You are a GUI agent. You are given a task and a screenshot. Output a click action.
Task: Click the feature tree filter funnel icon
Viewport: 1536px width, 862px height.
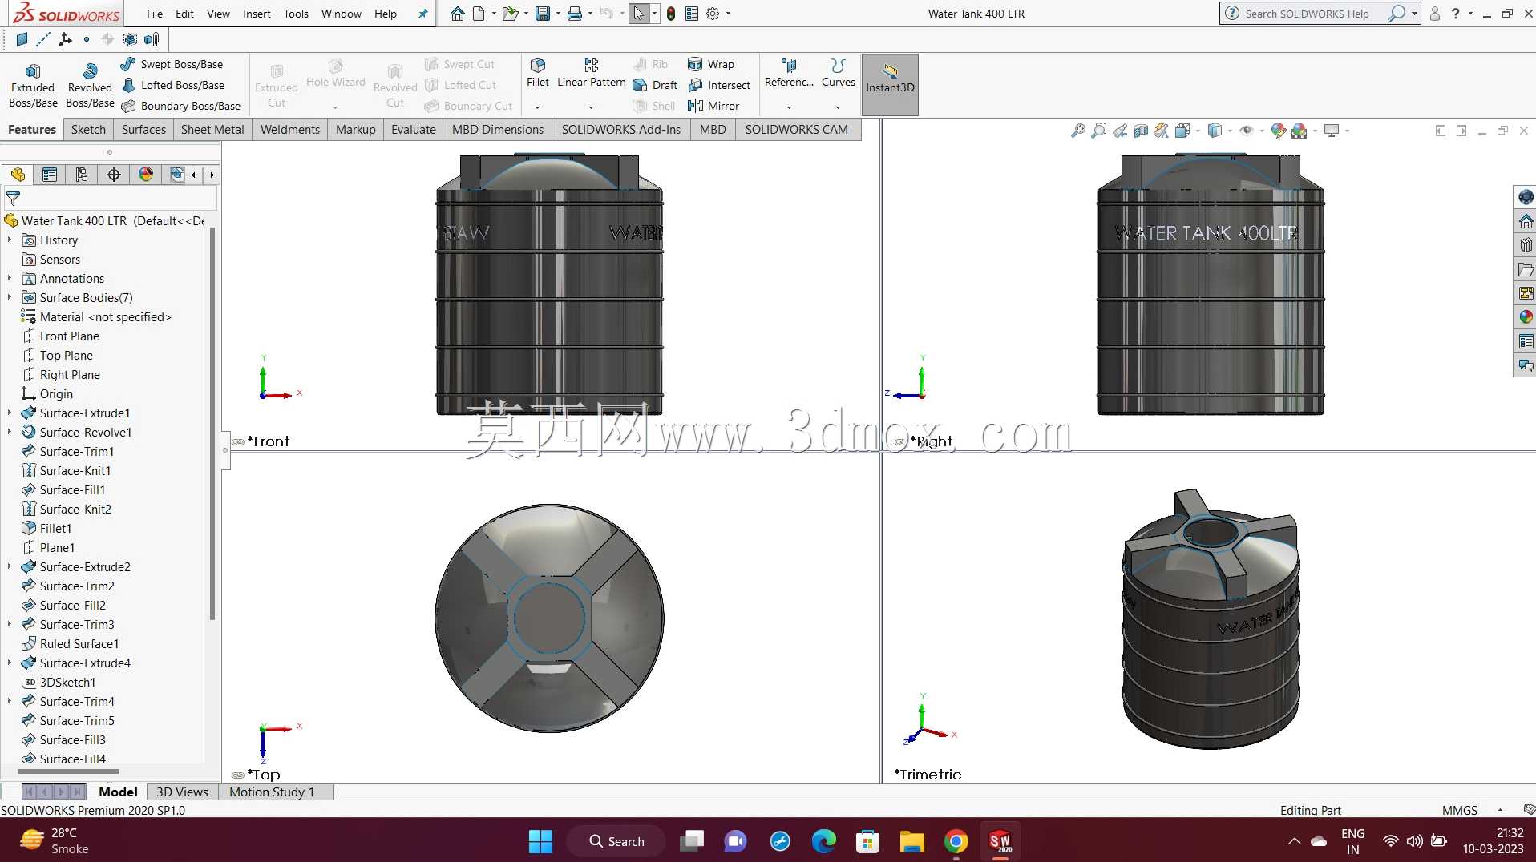13,198
